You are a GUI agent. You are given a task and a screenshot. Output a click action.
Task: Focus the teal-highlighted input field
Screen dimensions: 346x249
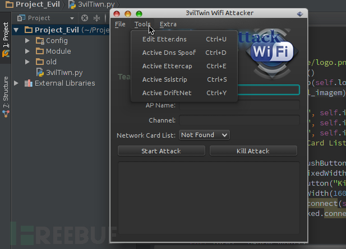(268, 90)
